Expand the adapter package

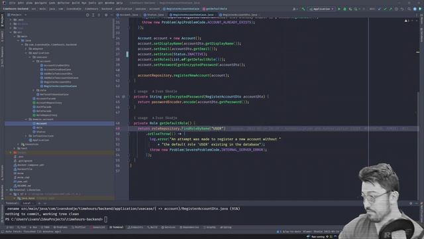26,48
